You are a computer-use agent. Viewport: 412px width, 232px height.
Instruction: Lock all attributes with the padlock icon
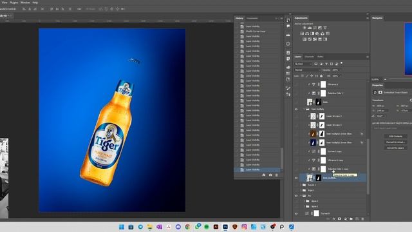click(x=321, y=76)
